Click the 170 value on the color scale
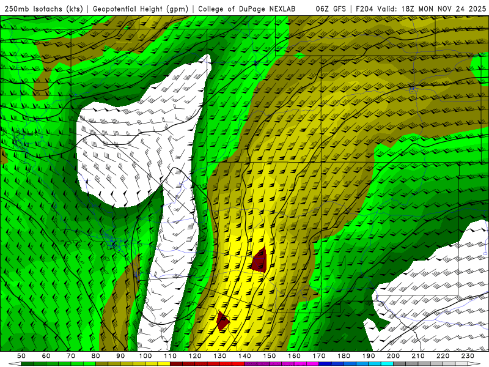Viewport: 489px width, 367px height. click(x=319, y=356)
